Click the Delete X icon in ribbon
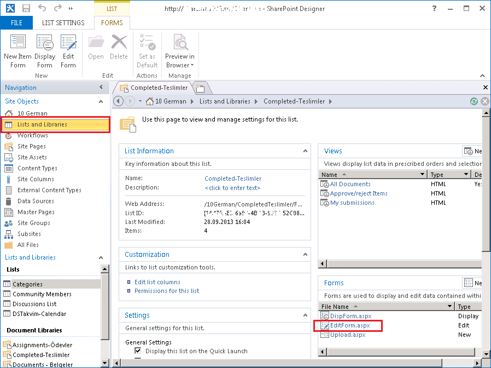 (119, 42)
